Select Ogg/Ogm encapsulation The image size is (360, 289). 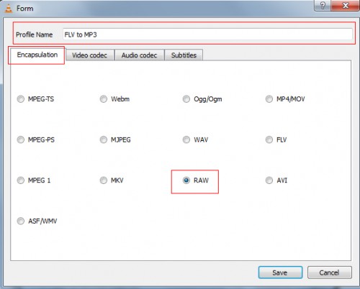pos(186,99)
